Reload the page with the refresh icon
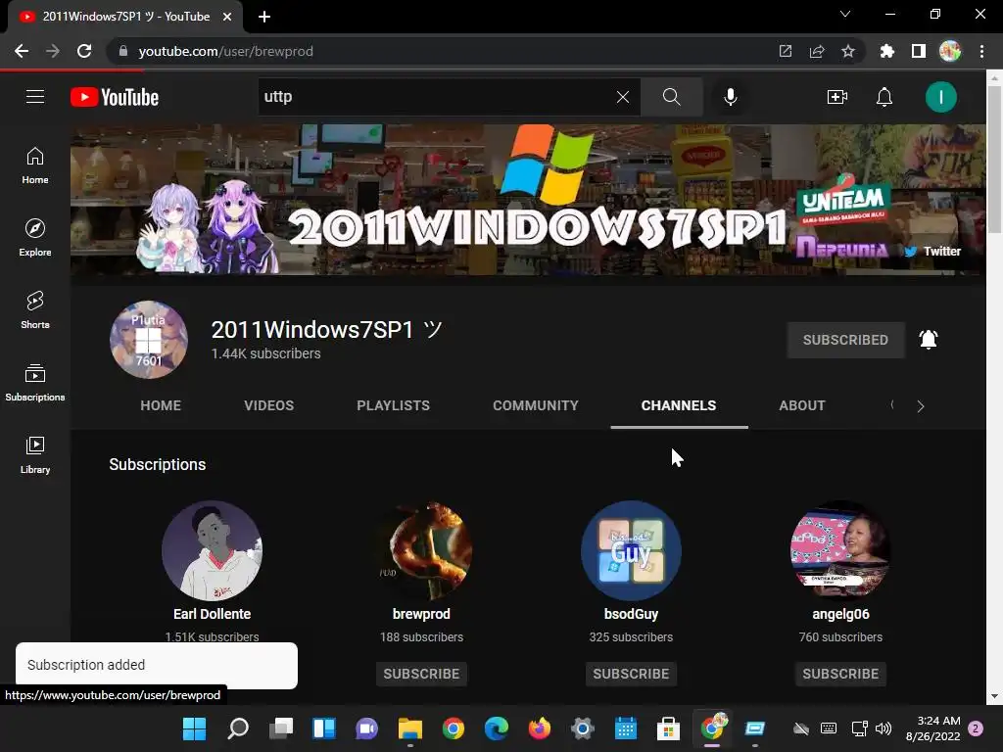The height and width of the screenshot is (752, 1003). [84, 51]
